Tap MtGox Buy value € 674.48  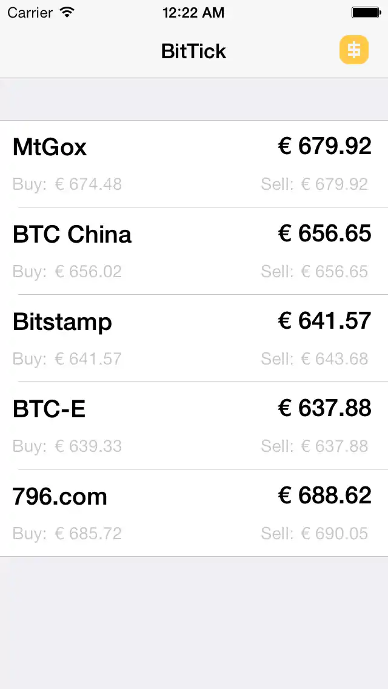(89, 184)
